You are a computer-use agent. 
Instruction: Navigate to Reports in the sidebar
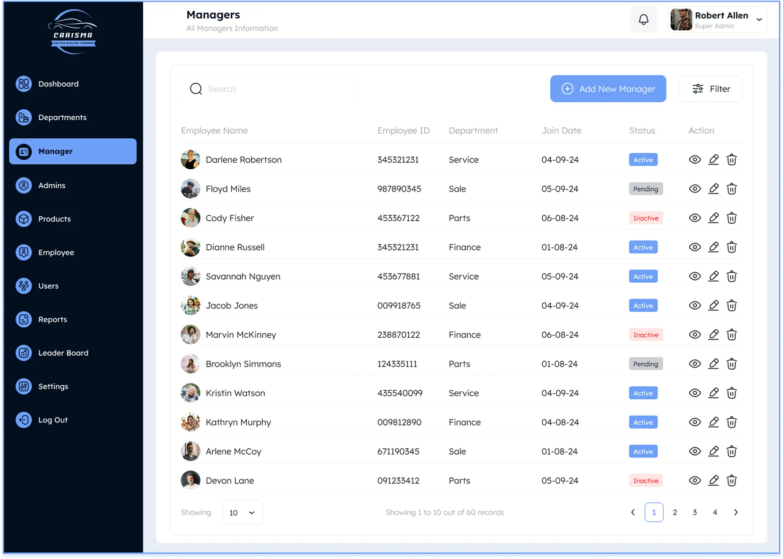pyautogui.click(x=52, y=320)
